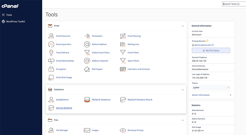Viewport: 246px width, 135px height.
Task: Focus the Search Tools input field
Action: coord(234,4)
